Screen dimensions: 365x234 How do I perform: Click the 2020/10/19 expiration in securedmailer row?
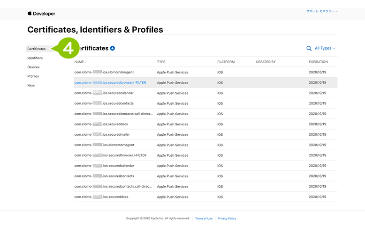318,135
